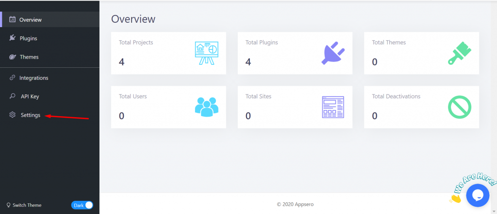Click the Integrations link icon in sidebar

pos(12,77)
